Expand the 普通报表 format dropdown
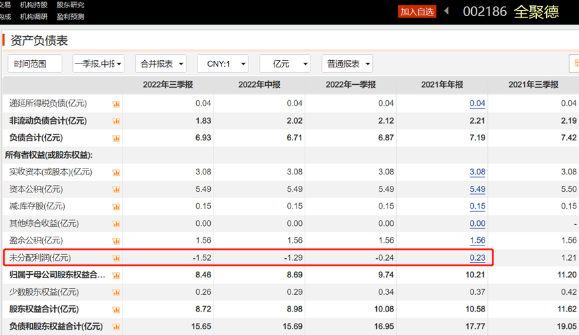The width and height of the screenshot is (579, 335). [x=347, y=64]
